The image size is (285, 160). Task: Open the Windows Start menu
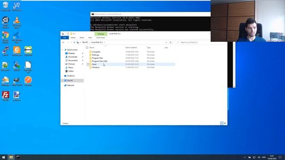click(x=4, y=157)
